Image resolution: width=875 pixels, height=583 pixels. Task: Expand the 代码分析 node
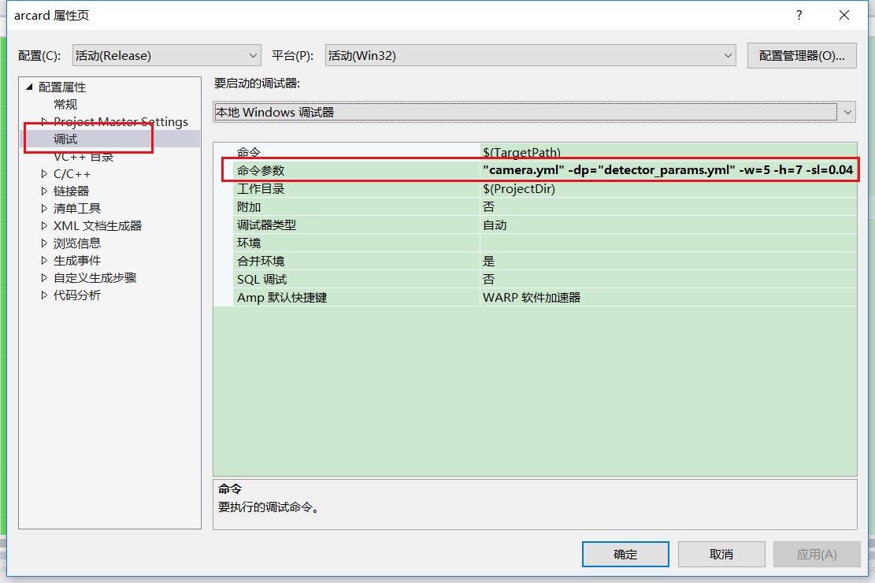pos(46,295)
